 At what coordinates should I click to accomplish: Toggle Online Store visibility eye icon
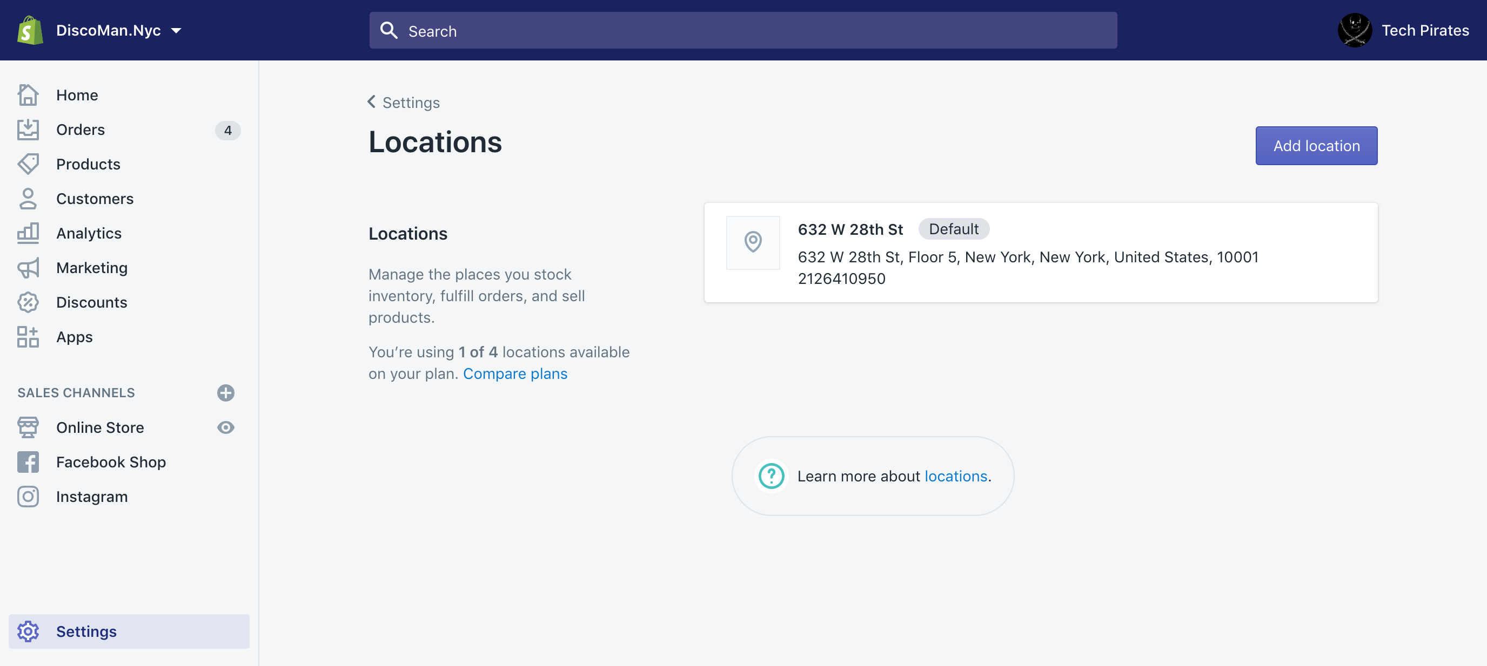pyautogui.click(x=226, y=427)
